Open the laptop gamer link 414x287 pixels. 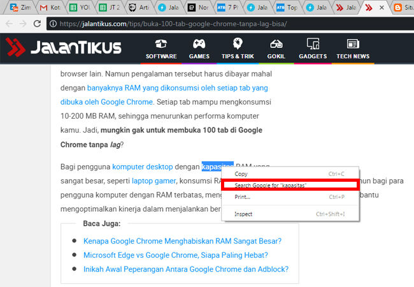click(153, 180)
